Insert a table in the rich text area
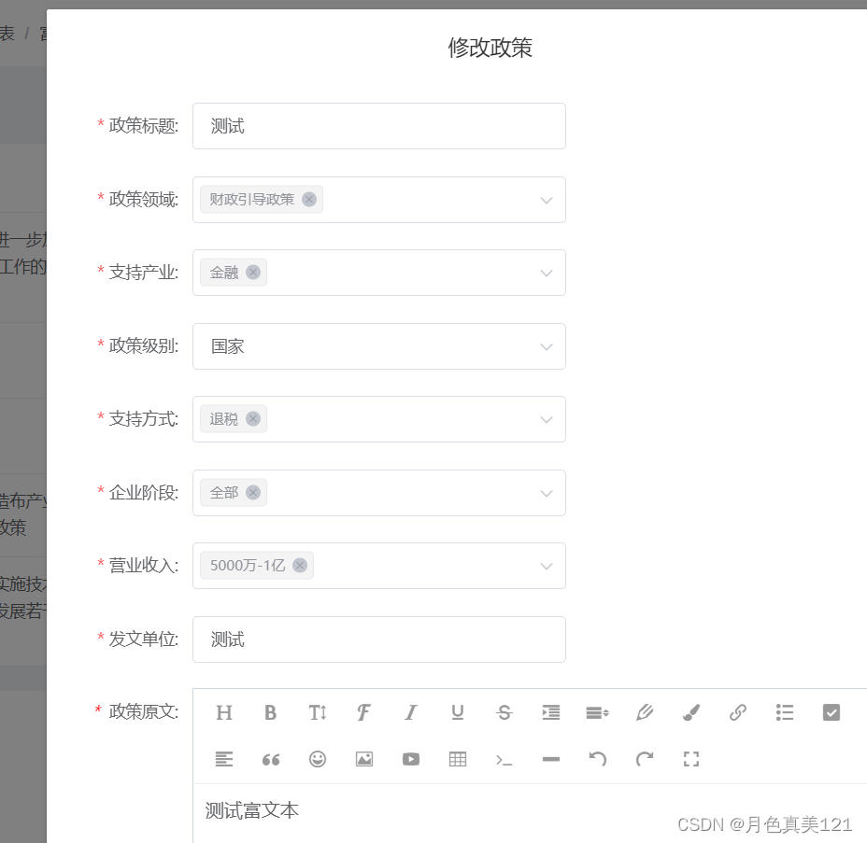This screenshot has height=843, width=867. [457, 759]
